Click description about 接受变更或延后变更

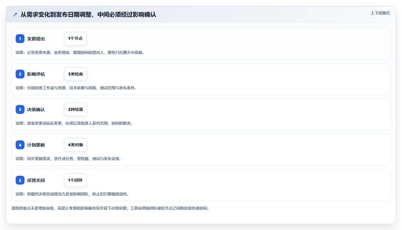[x=75, y=123]
